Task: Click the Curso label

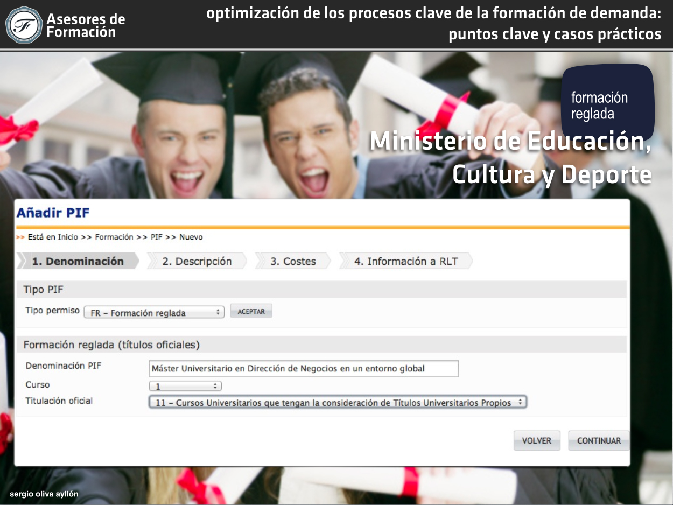Action: [x=38, y=384]
